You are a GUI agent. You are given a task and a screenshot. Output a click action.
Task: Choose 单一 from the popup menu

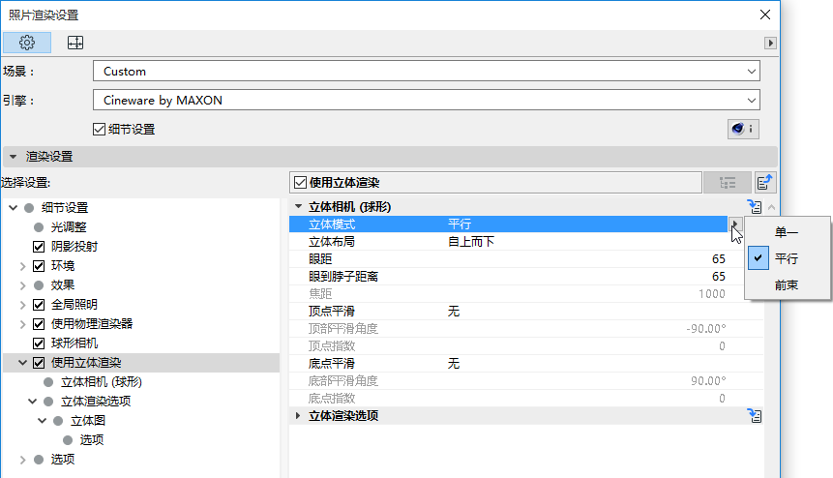point(788,232)
